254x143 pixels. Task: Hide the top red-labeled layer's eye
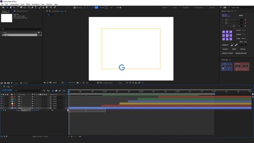click(2, 97)
